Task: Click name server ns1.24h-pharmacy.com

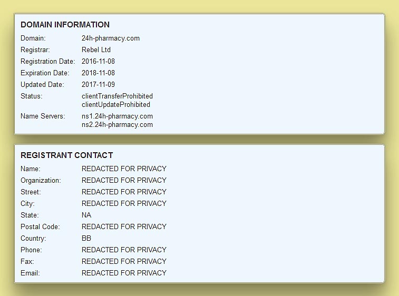Action: point(117,116)
